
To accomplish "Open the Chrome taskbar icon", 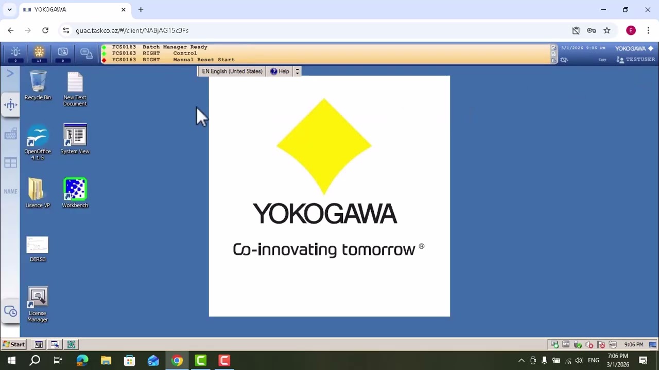I will pyautogui.click(x=177, y=360).
